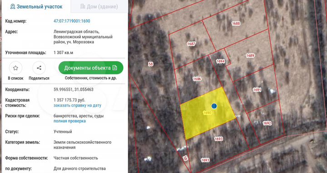Click the Для дачного строительства text

pos(79,168)
